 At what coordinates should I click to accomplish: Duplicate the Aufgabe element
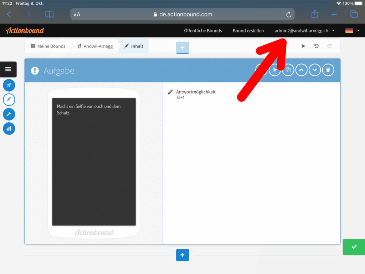[x=288, y=70]
